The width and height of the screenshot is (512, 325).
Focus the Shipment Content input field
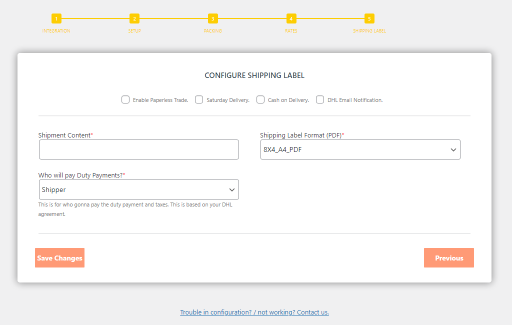[x=139, y=149]
